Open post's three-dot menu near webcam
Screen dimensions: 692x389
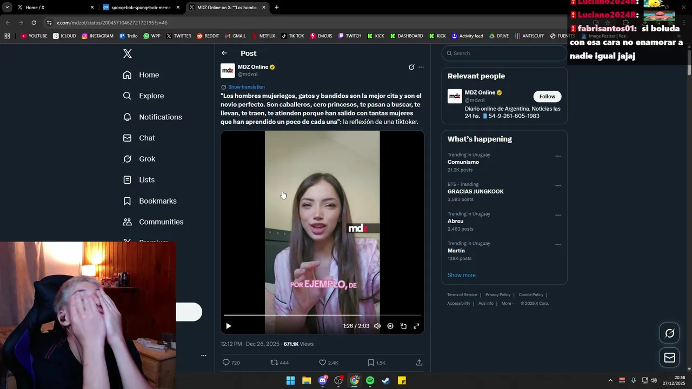tap(204, 356)
